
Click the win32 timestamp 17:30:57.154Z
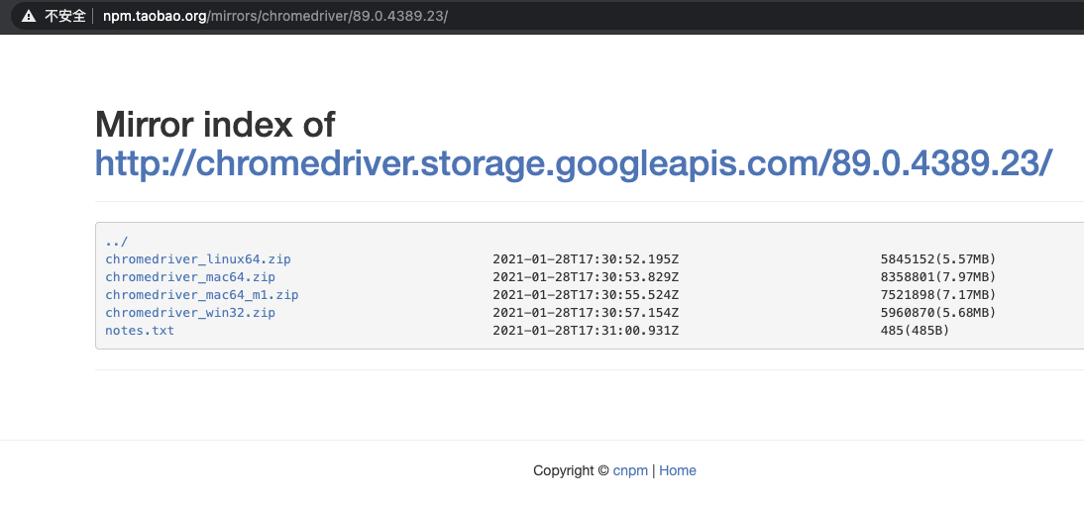pos(586,313)
